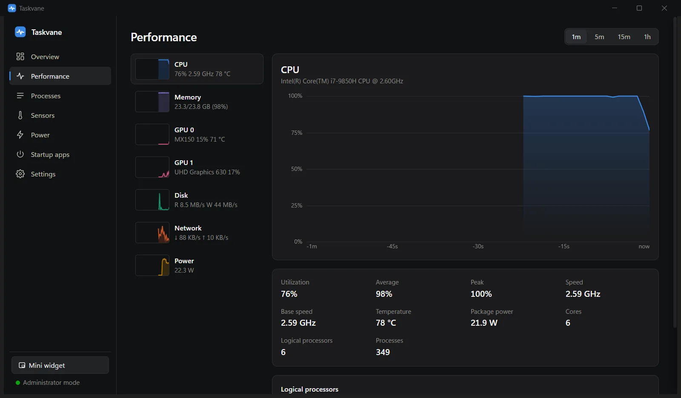This screenshot has height=398, width=681.
Task: Select the GPU 1 mini graph thumbnail
Action: (x=152, y=167)
